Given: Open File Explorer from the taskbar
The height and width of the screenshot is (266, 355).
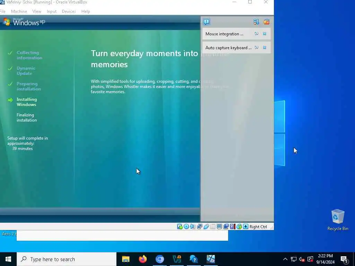Looking at the screenshot, I should pos(125,259).
